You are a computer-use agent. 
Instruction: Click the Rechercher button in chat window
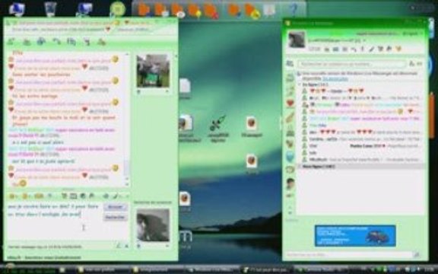click(116, 217)
